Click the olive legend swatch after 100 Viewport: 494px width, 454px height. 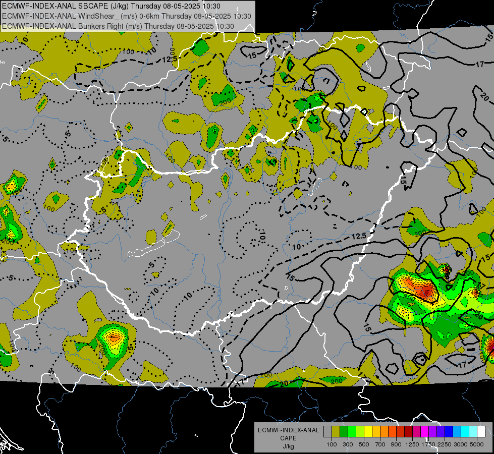(336, 432)
